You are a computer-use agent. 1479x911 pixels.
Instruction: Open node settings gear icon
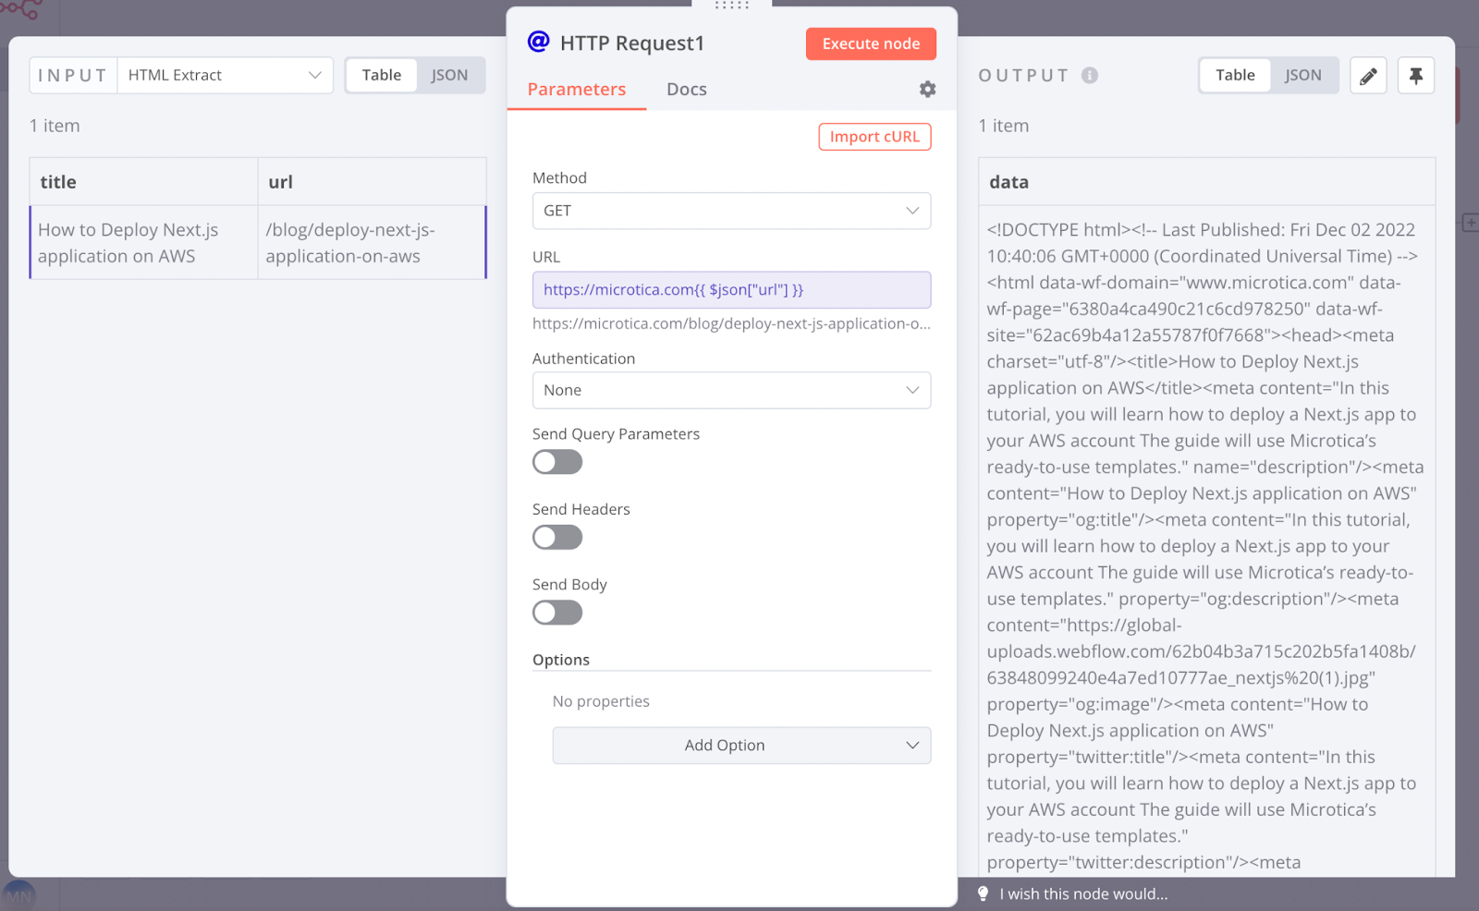[x=927, y=89]
